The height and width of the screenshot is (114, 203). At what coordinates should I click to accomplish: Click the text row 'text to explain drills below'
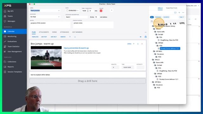click(x=88, y=75)
